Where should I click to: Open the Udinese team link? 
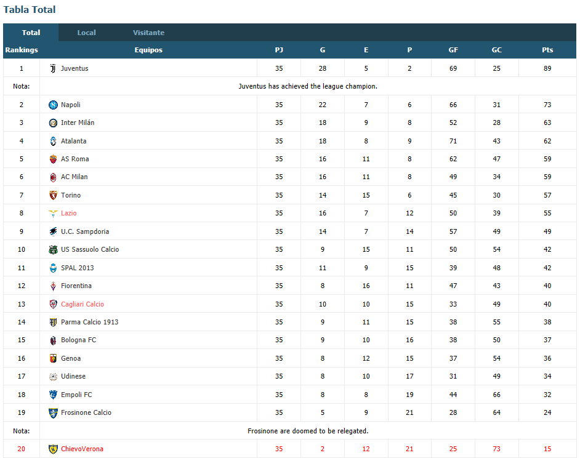tap(73, 376)
